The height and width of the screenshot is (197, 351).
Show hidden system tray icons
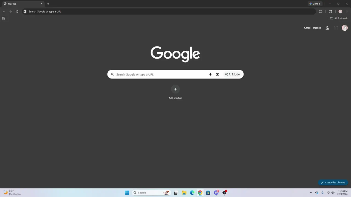[x=311, y=193]
